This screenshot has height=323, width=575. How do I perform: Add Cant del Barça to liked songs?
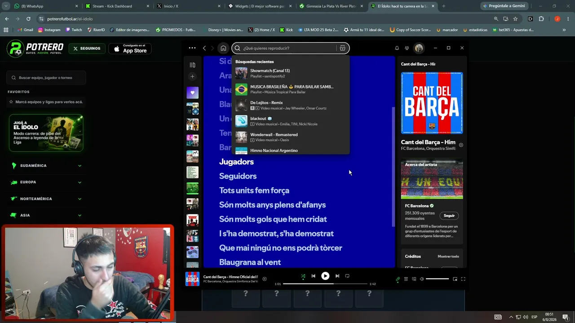point(265,279)
